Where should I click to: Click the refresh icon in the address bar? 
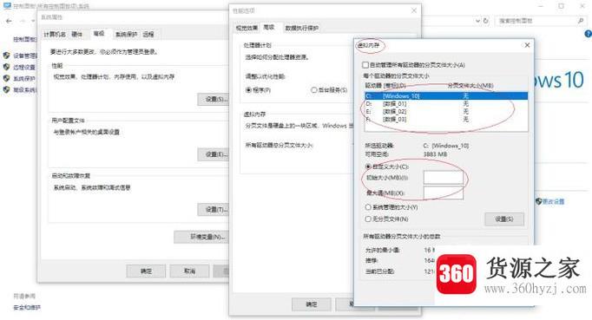[x=486, y=21]
